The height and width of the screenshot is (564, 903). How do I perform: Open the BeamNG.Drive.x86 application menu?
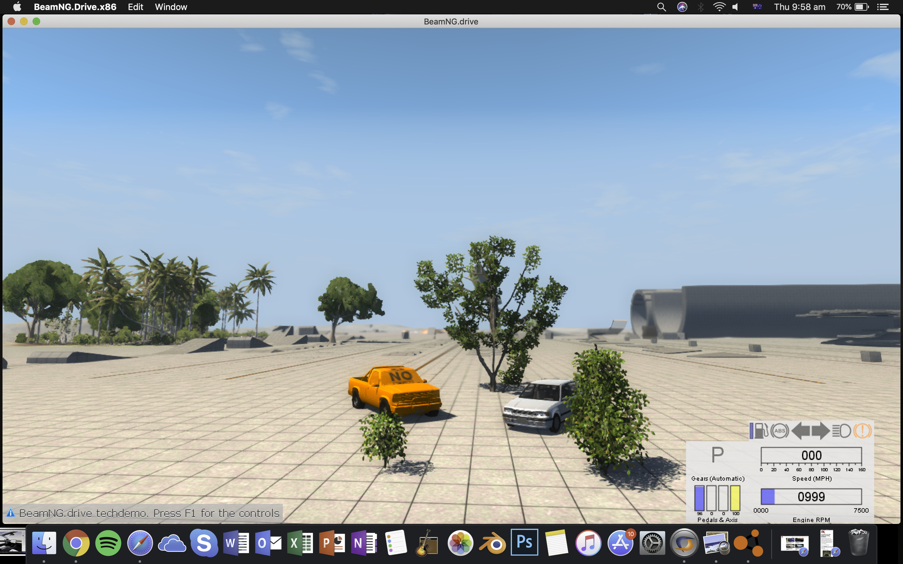click(75, 7)
